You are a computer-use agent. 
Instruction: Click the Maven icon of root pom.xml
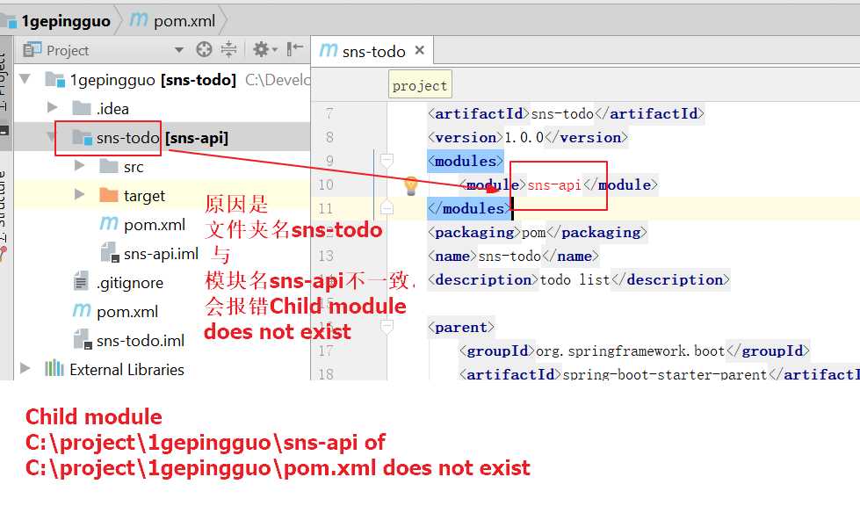82,311
